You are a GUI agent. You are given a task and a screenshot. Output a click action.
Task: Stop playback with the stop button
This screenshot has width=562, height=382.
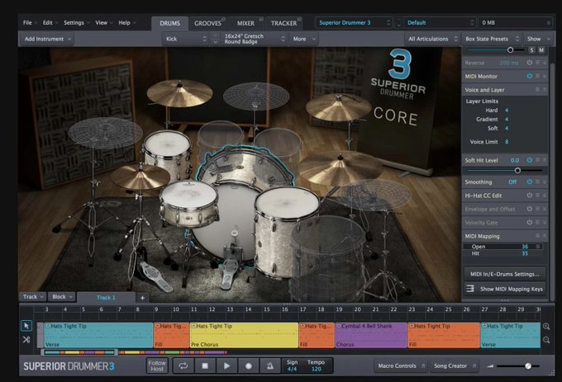[x=205, y=365]
